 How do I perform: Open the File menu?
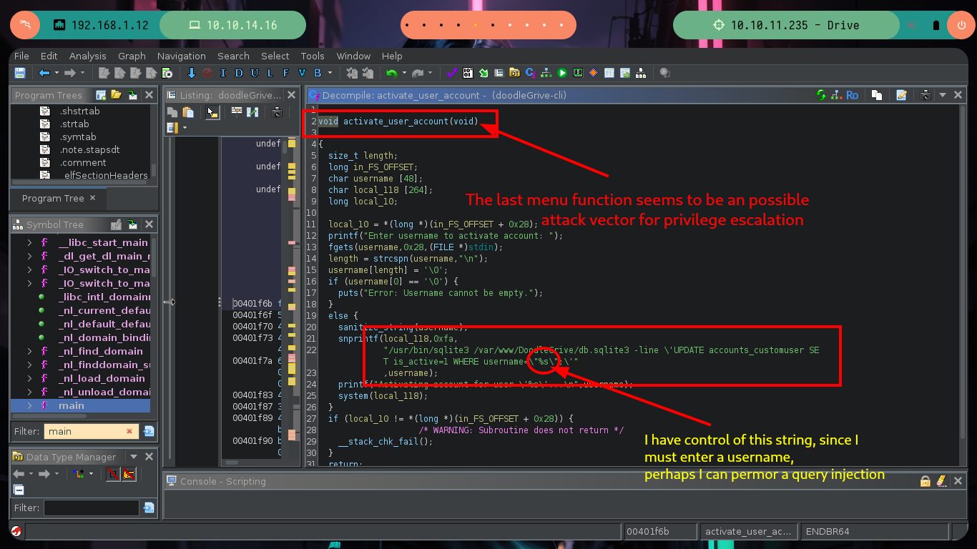click(x=21, y=56)
